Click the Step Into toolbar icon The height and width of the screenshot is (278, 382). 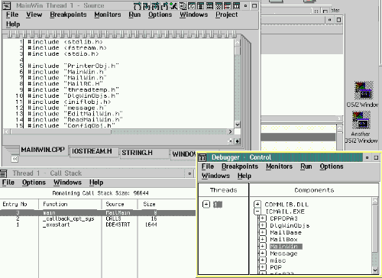(147, 5)
